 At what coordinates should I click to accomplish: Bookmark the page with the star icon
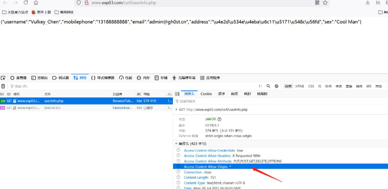point(325,3)
